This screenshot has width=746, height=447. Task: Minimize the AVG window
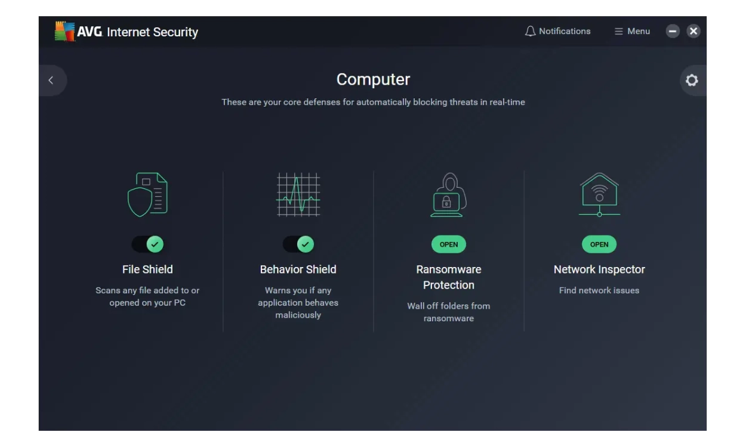point(673,31)
